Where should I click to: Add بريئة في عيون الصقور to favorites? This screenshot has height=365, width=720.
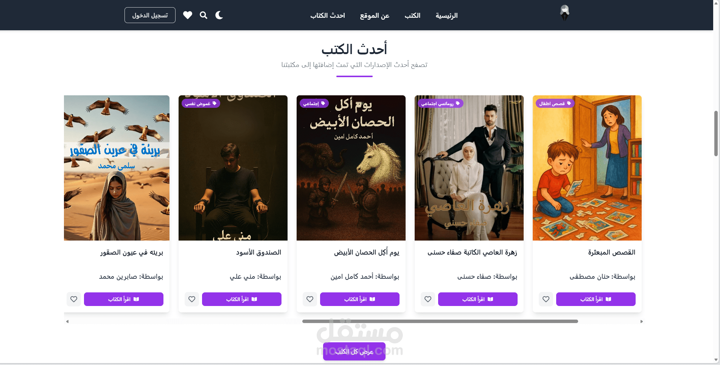click(x=74, y=299)
